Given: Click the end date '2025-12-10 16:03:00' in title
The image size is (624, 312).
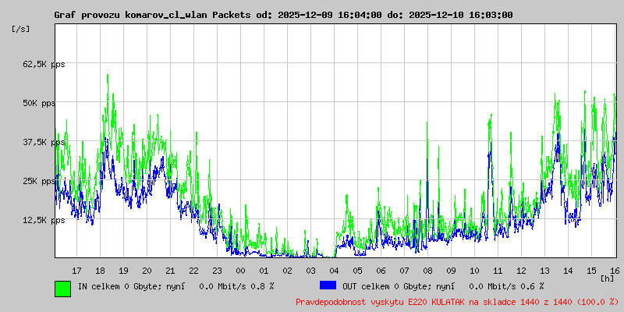Looking at the screenshot, I should click(x=461, y=15).
